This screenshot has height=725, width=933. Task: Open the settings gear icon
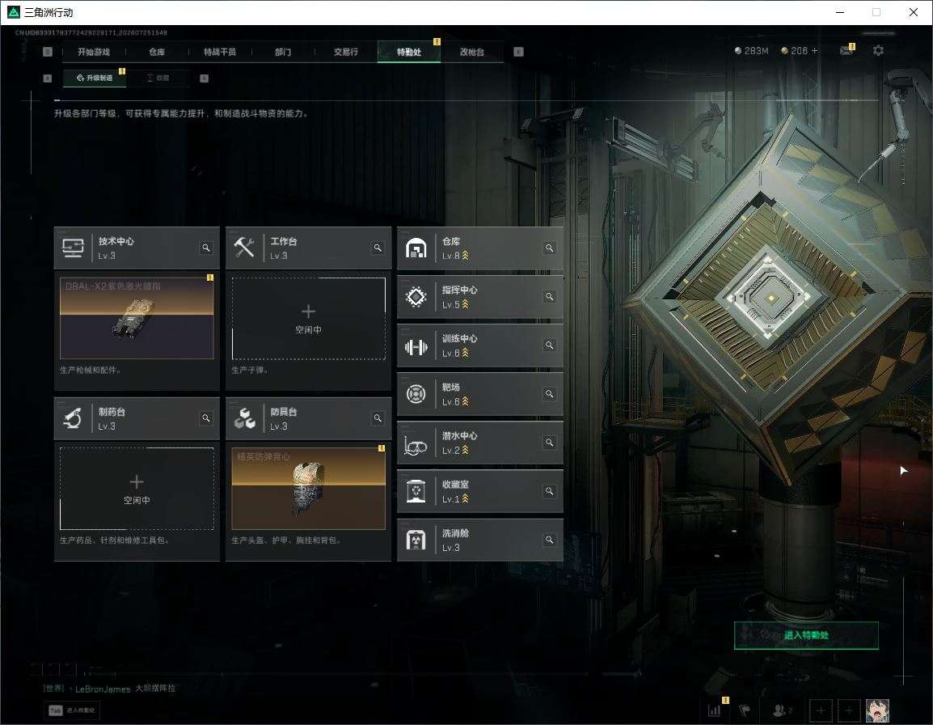pos(878,51)
